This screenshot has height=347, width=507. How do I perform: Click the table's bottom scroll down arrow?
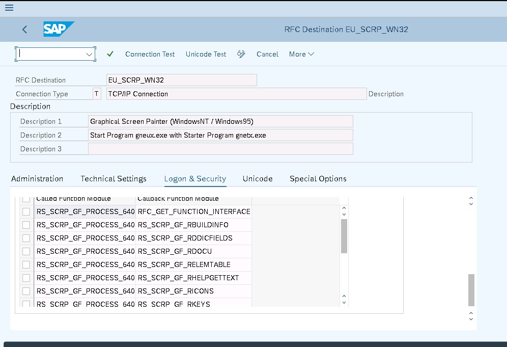(344, 303)
